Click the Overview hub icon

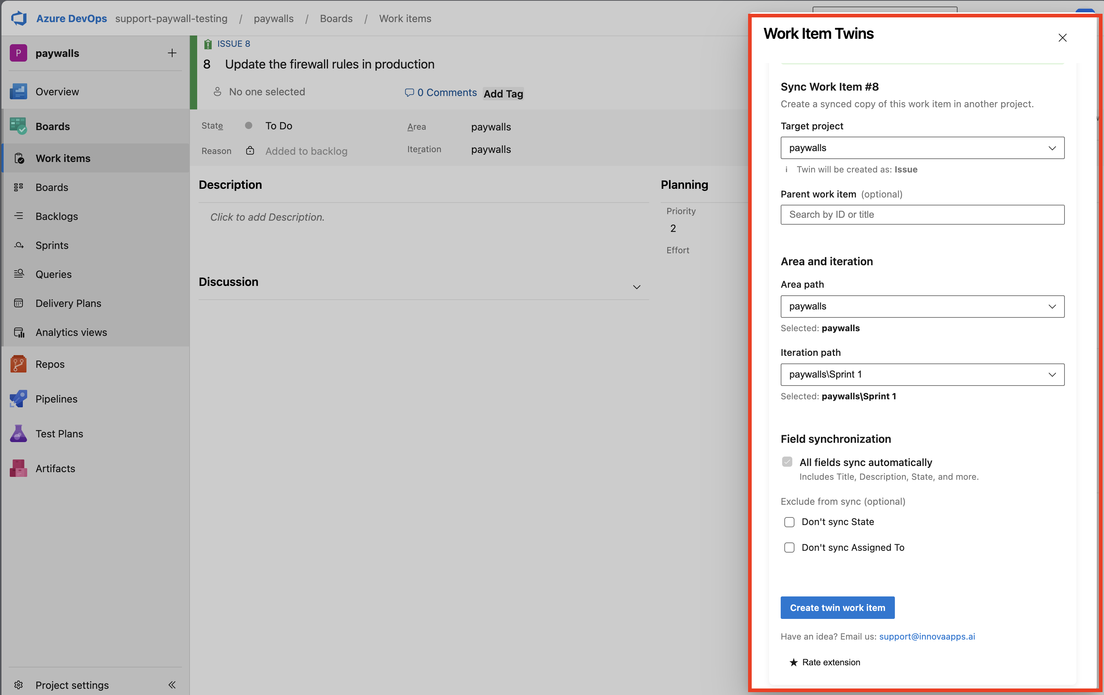pyautogui.click(x=18, y=92)
